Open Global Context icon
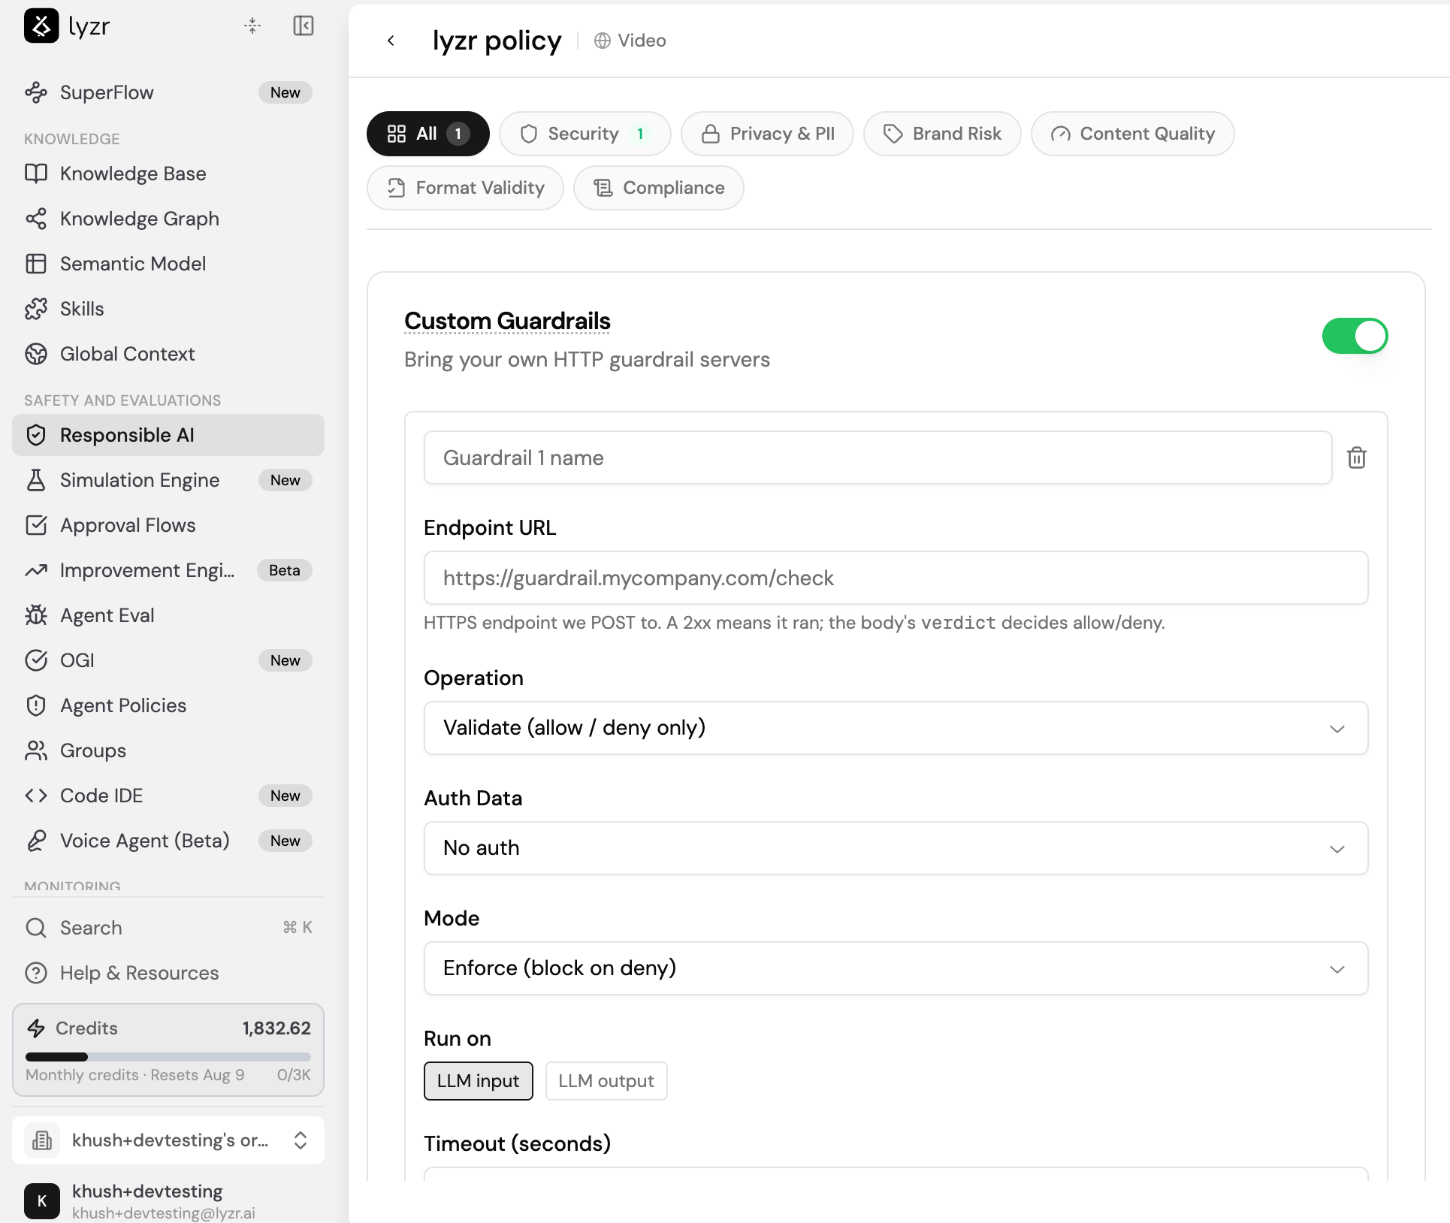The width and height of the screenshot is (1450, 1223). [36, 354]
